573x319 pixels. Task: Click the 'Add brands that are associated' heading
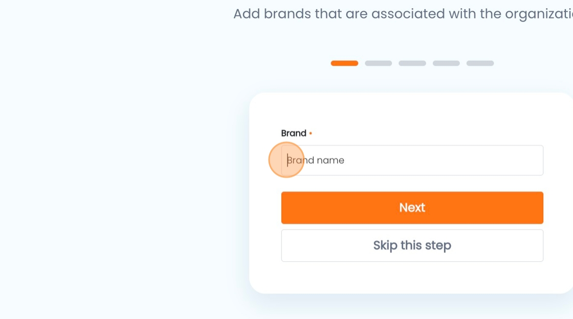403,14
